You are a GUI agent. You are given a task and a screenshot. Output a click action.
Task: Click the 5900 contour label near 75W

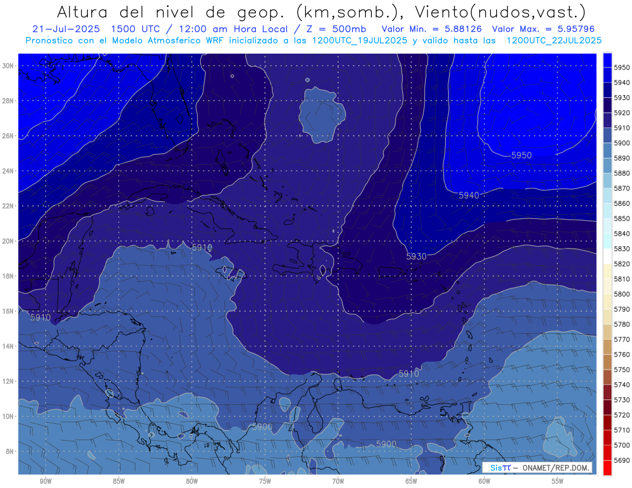click(262, 426)
